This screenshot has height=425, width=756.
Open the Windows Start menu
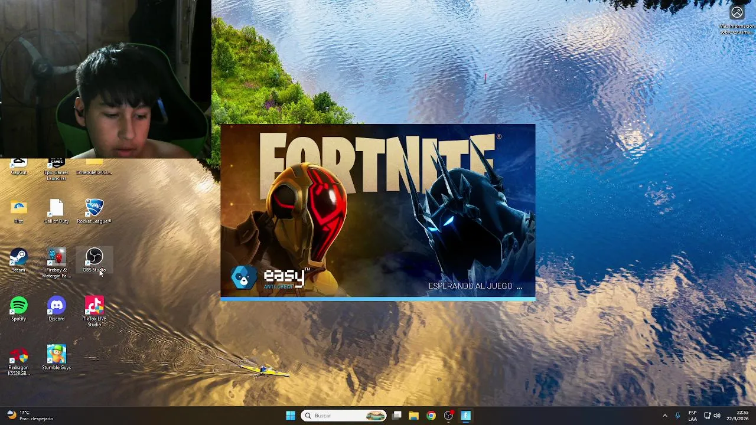[x=291, y=416]
